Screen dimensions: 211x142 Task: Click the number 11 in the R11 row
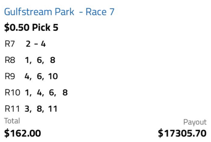point(53,109)
